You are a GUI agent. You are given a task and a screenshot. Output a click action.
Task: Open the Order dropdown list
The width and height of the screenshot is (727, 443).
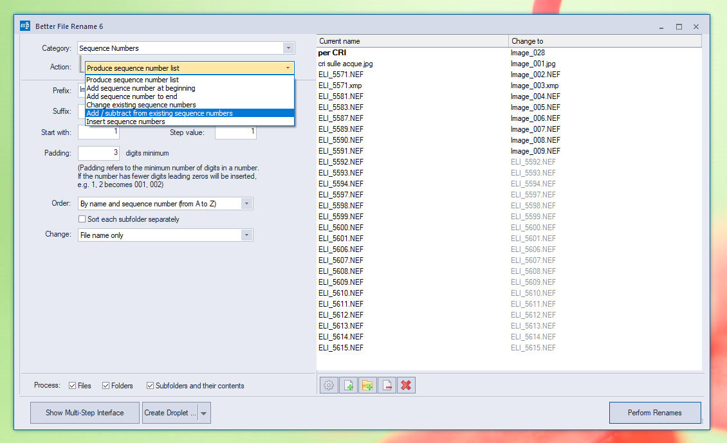246,204
